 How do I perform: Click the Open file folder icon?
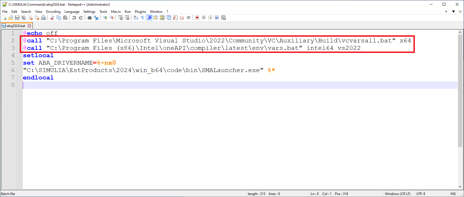point(11,18)
